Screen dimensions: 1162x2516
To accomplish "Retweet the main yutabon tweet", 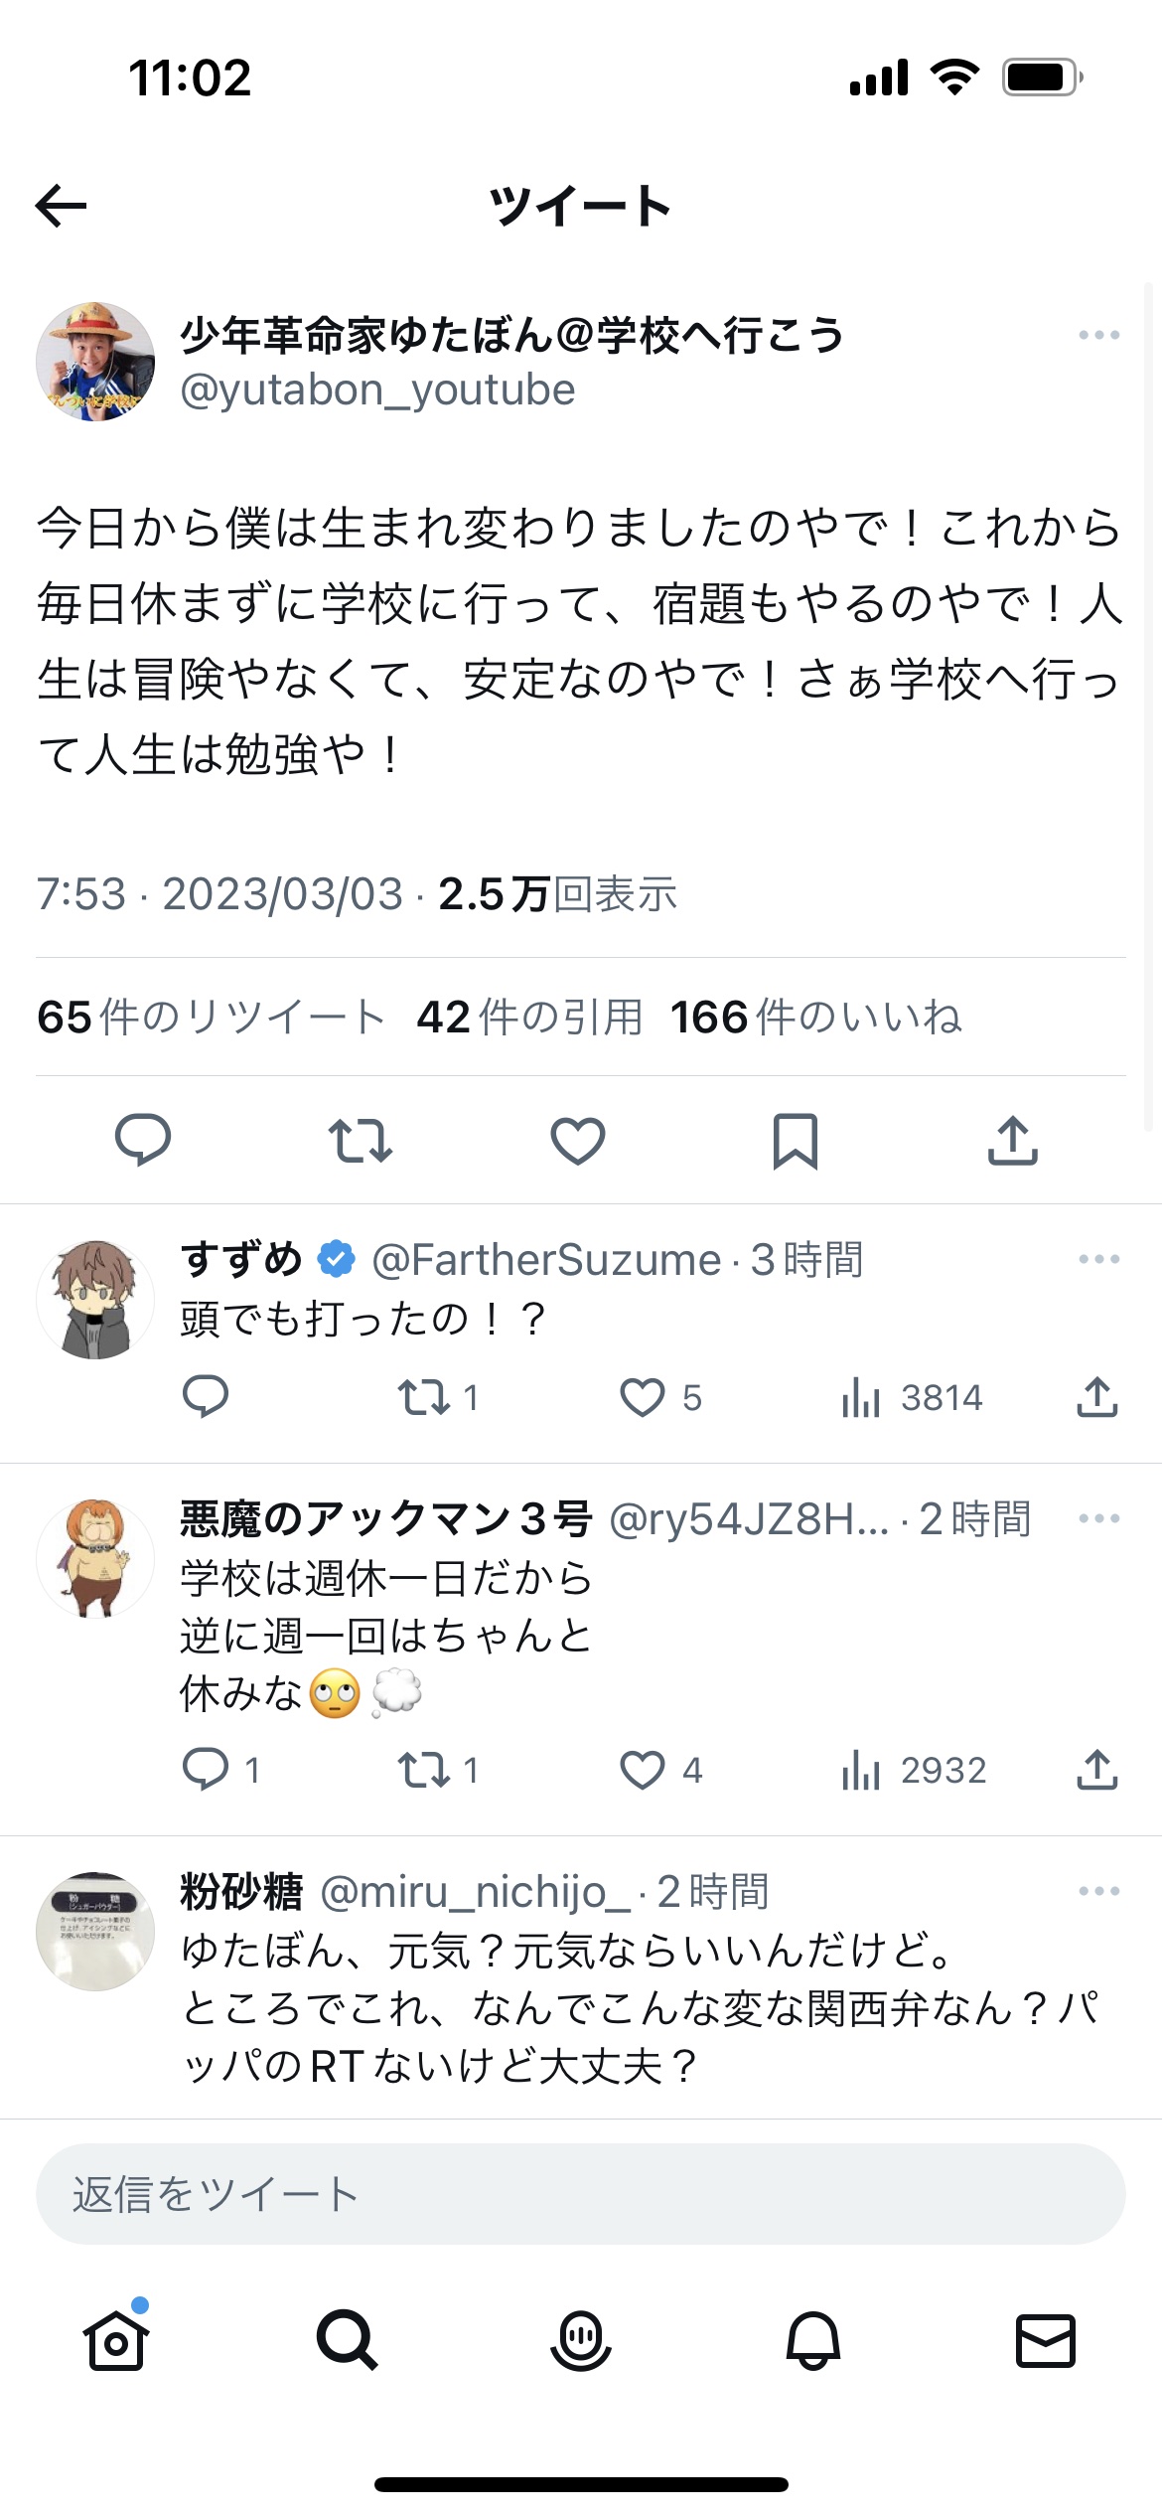I will tap(361, 1140).
